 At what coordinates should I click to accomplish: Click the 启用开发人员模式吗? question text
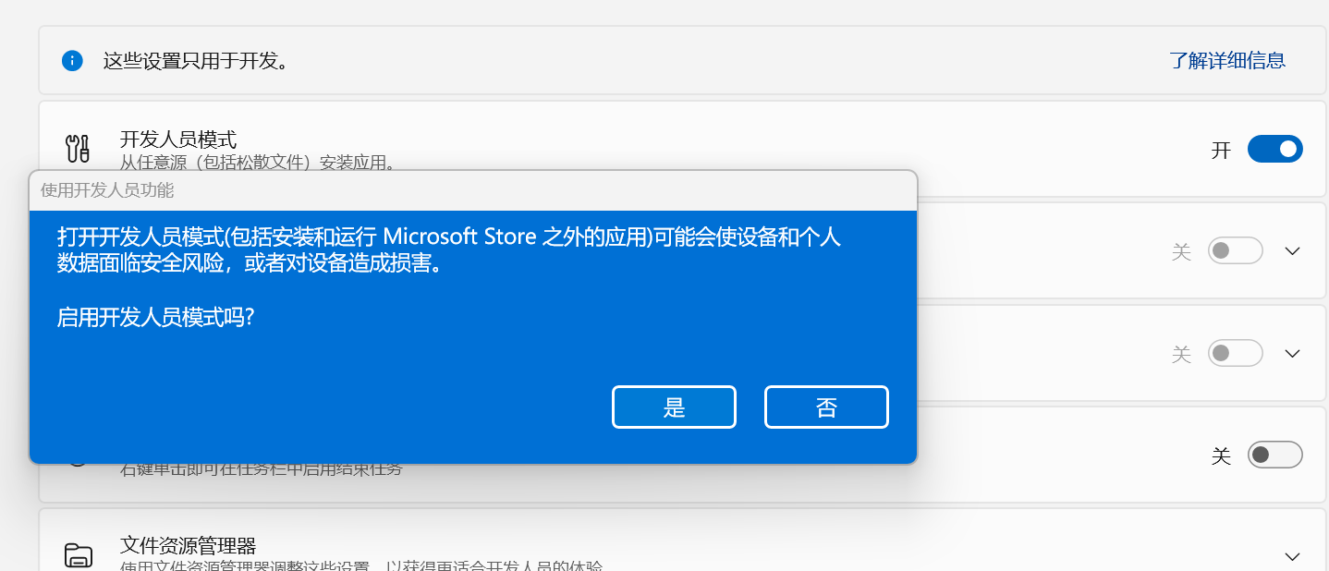click(155, 317)
